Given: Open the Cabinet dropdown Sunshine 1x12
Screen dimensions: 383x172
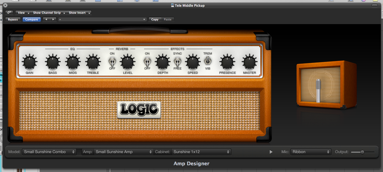Looking at the screenshot, I should [x=201, y=152].
